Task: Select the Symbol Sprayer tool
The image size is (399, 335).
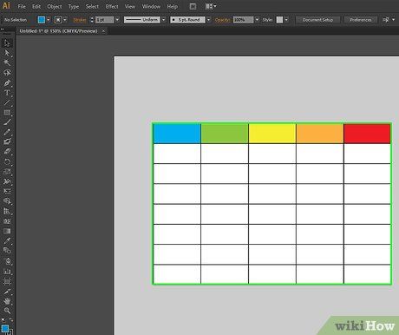Action: pos(7,261)
